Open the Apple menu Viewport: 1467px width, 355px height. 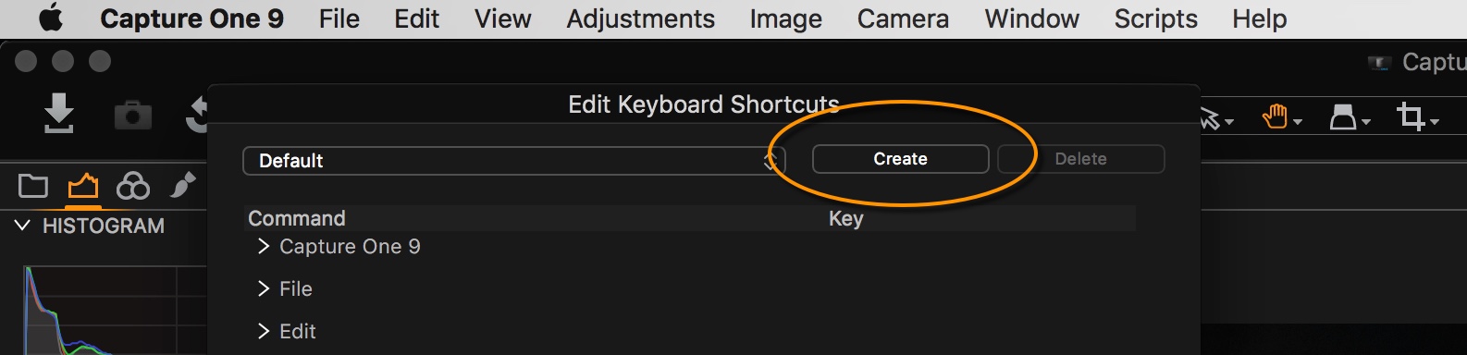51,18
